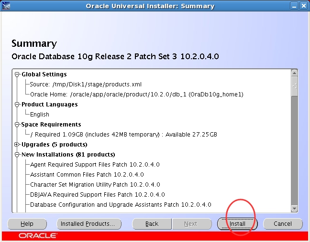Screen dimensions: 310x242
Task: Click the installer icon in the title bar
Action: tap(6, 6)
